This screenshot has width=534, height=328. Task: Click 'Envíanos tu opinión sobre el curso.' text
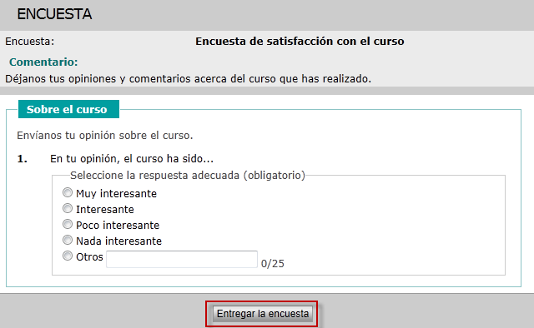click(105, 135)
